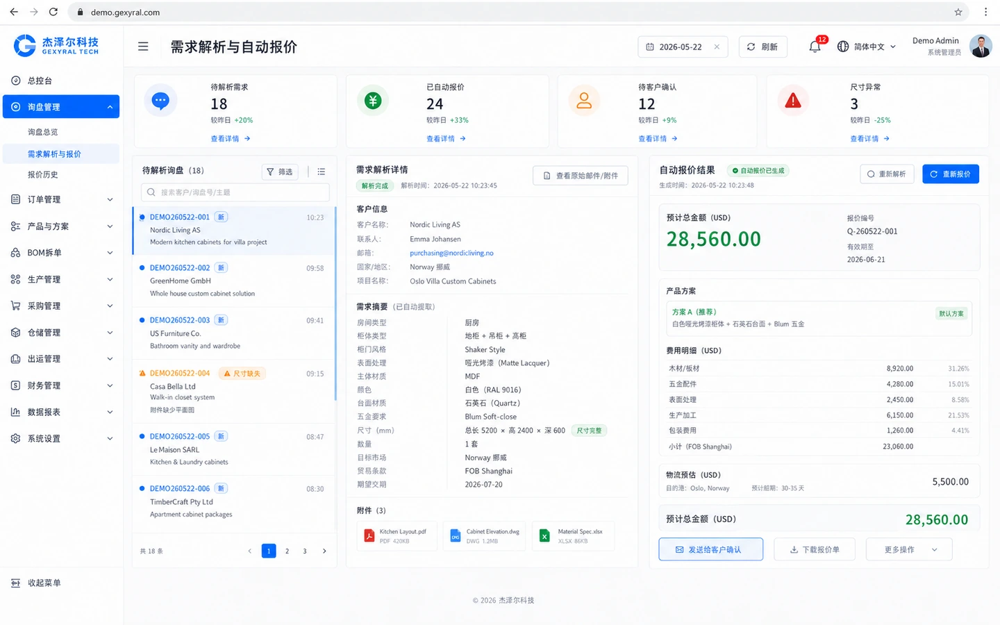
Task: Open Cabinet Elevation.dwg attachment
Action: click(x=485, y=536)
